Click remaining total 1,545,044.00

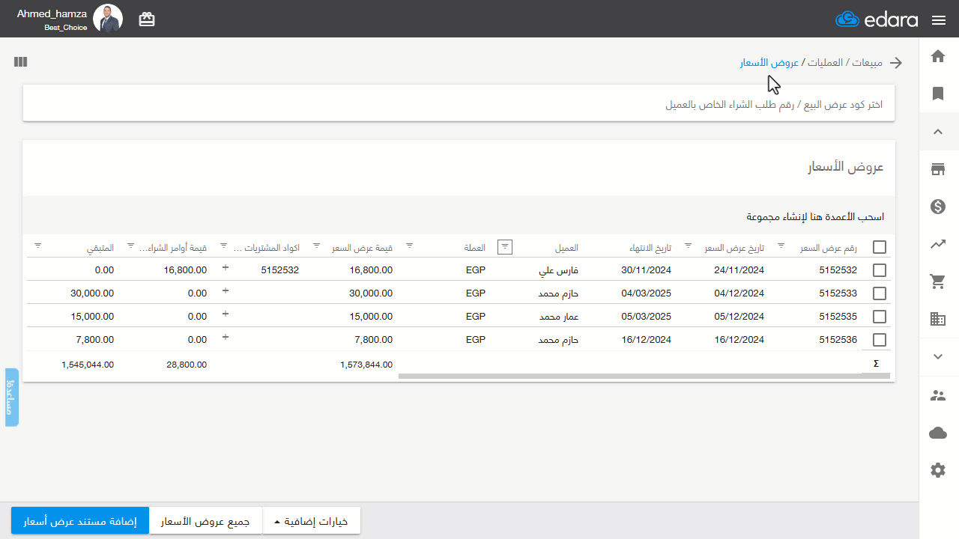tap(88, 365)
